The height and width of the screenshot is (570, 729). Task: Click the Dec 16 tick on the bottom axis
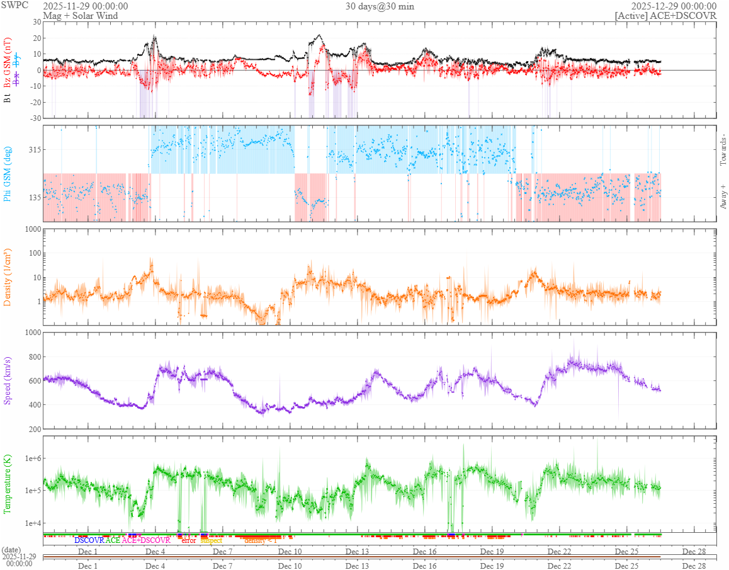pos(425,566)
